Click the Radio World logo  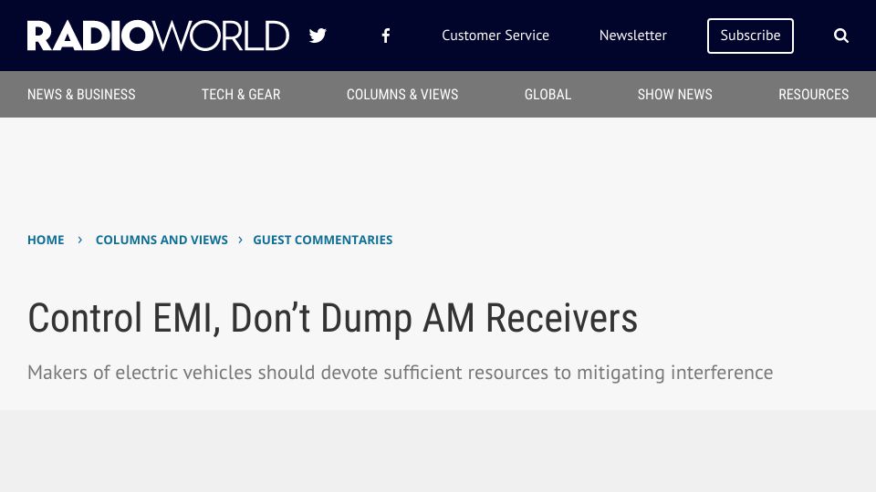coord(158,36)
